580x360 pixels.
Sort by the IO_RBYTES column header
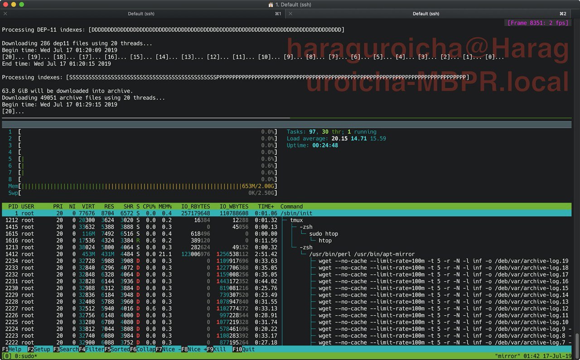(x=195, y=206)
